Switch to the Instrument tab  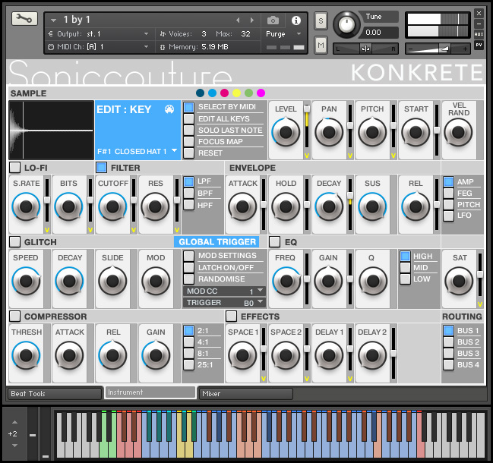click(150, 392)
